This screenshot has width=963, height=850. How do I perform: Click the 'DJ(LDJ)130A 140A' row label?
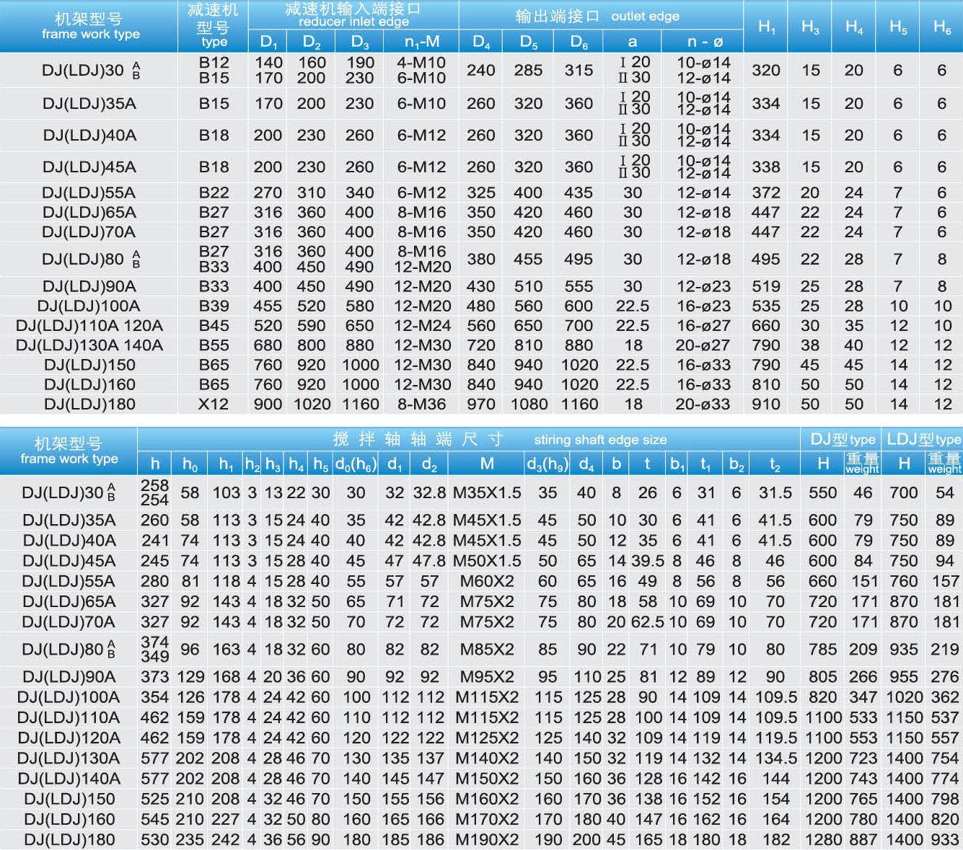89,345
